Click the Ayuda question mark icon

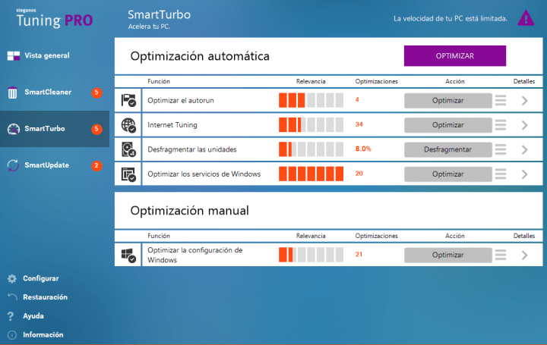click(11, 316)
